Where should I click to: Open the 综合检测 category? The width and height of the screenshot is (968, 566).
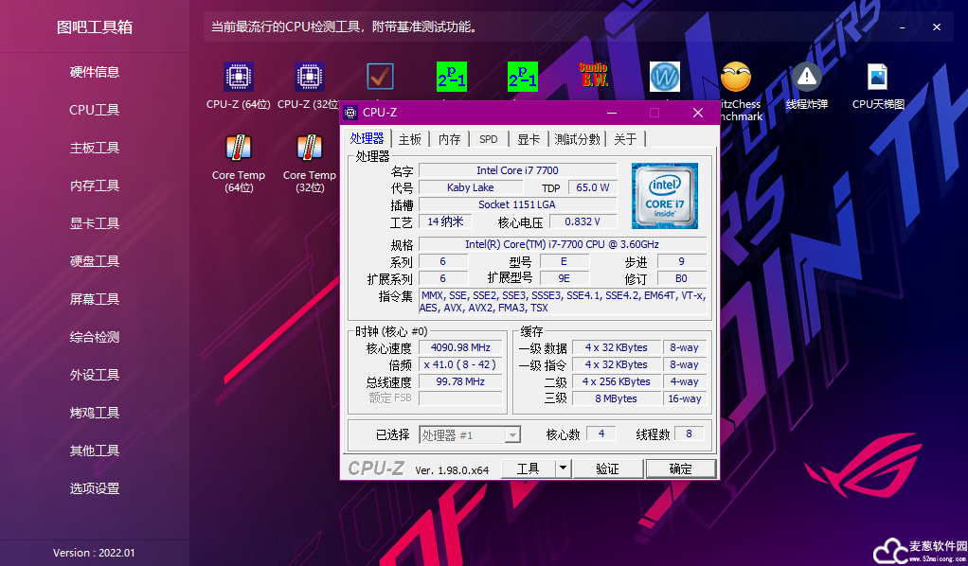click(95, 337)
